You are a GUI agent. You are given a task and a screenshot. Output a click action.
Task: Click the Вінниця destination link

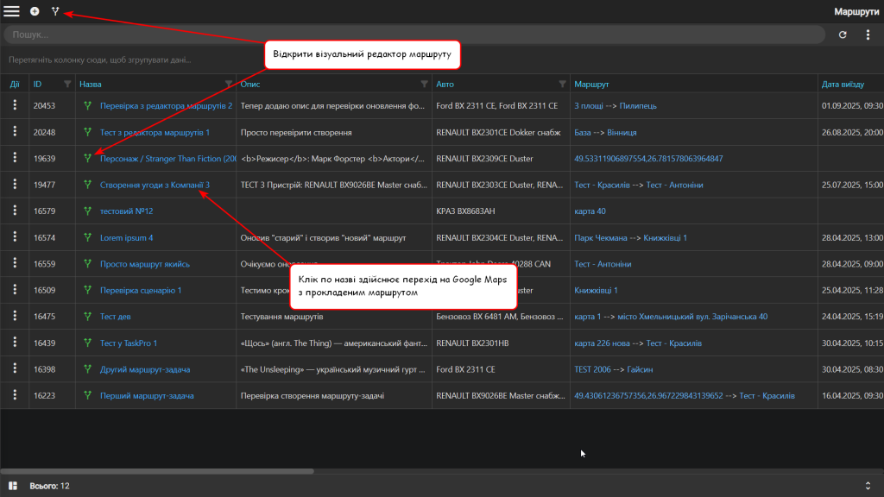(622, 132)
